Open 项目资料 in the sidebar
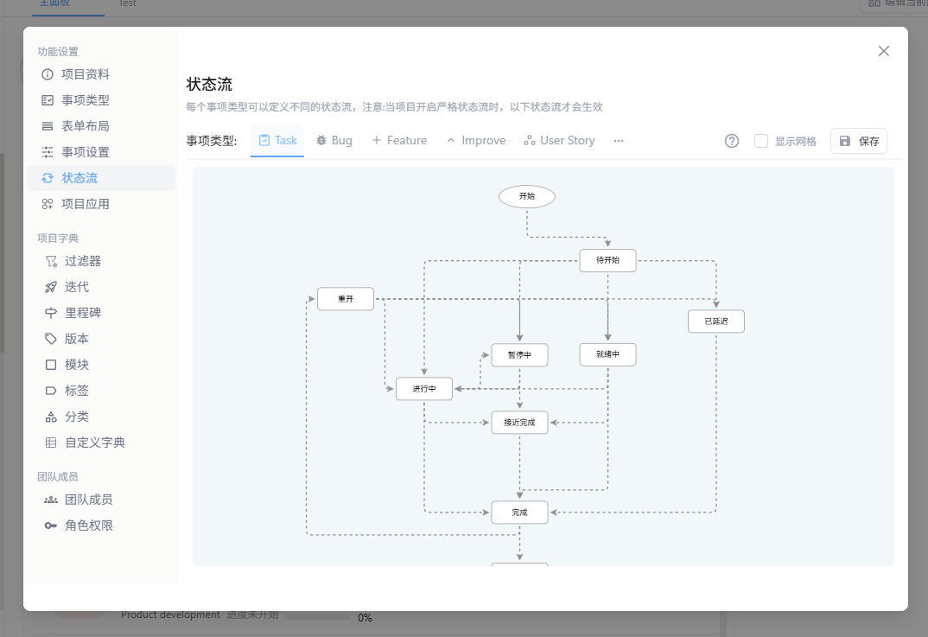 101,74
